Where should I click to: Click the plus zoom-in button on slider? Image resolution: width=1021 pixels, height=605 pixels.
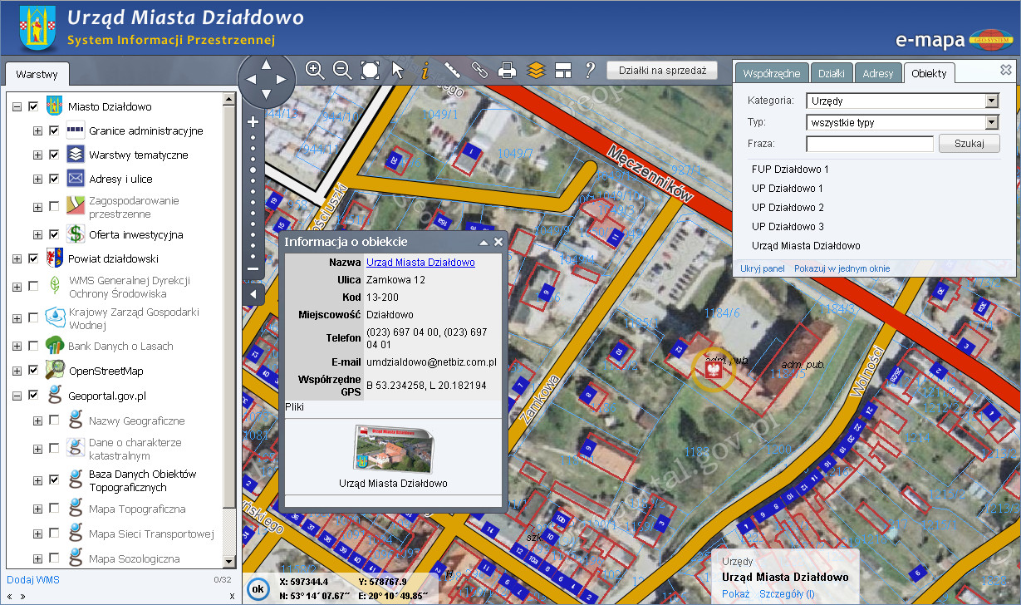tap(253, 121)
